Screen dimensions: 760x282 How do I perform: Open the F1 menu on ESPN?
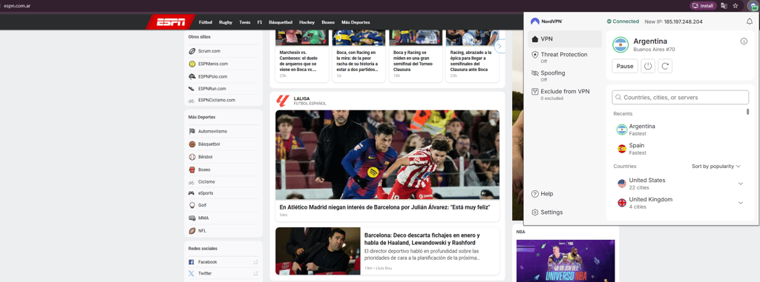coord(260,22)
